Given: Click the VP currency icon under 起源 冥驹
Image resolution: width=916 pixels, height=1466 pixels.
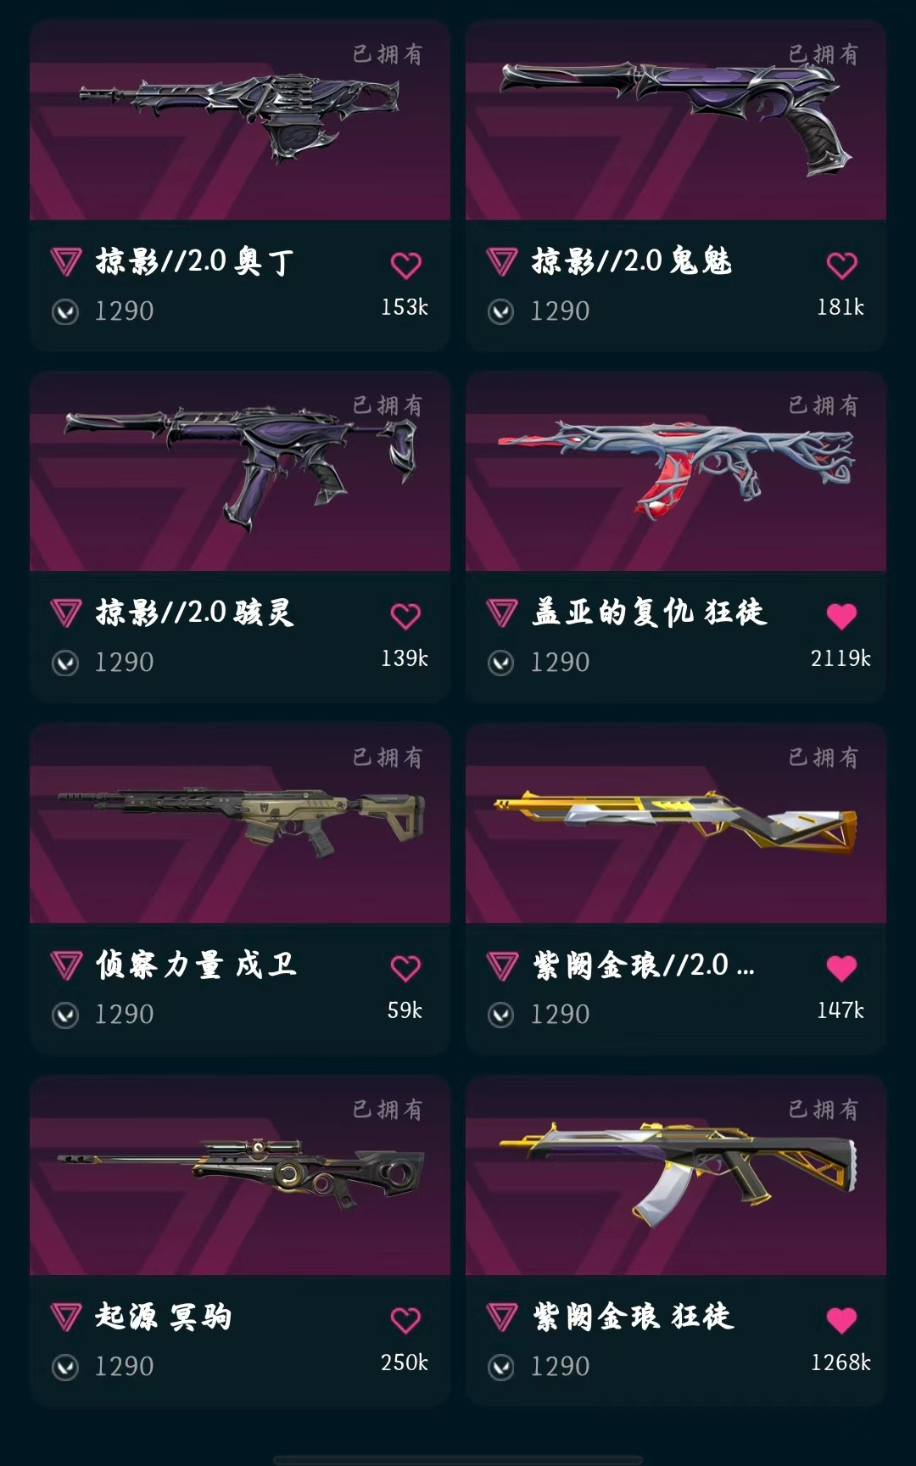Looking at the screenshot, I should click(x=65, y=1367).
